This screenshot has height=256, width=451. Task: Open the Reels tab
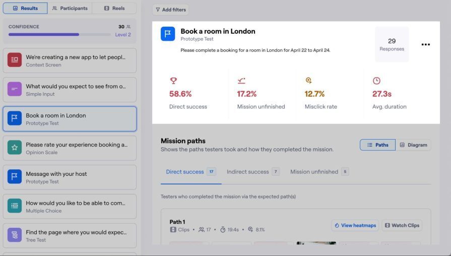[x=114, y=8]
